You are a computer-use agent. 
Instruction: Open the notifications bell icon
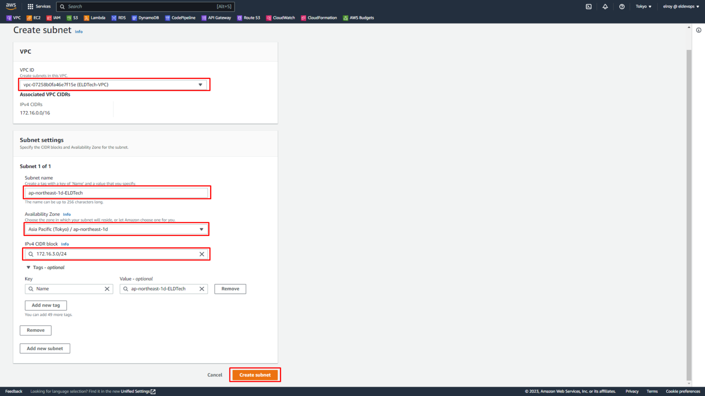point(605,6)
